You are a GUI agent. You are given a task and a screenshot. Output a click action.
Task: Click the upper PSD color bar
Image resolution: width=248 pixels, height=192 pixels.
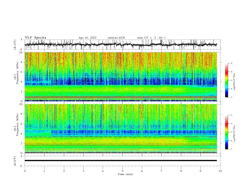tap(226, 80)
